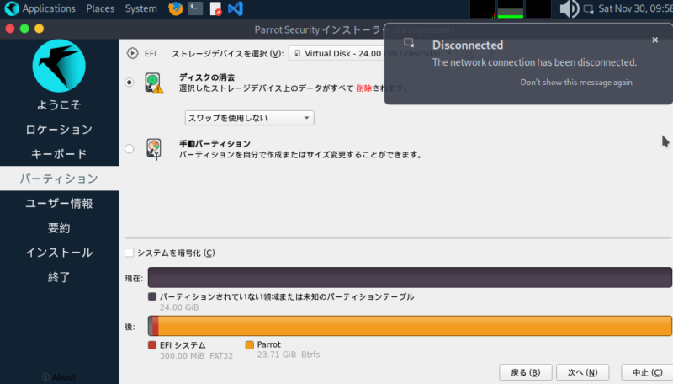Viewport: 673px width, 384px height.
Task: Open the Virtual Disk storage device dropdown
Action: coord(336,53)
